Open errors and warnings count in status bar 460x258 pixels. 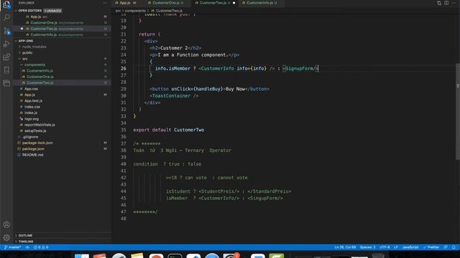click(41, 247)
